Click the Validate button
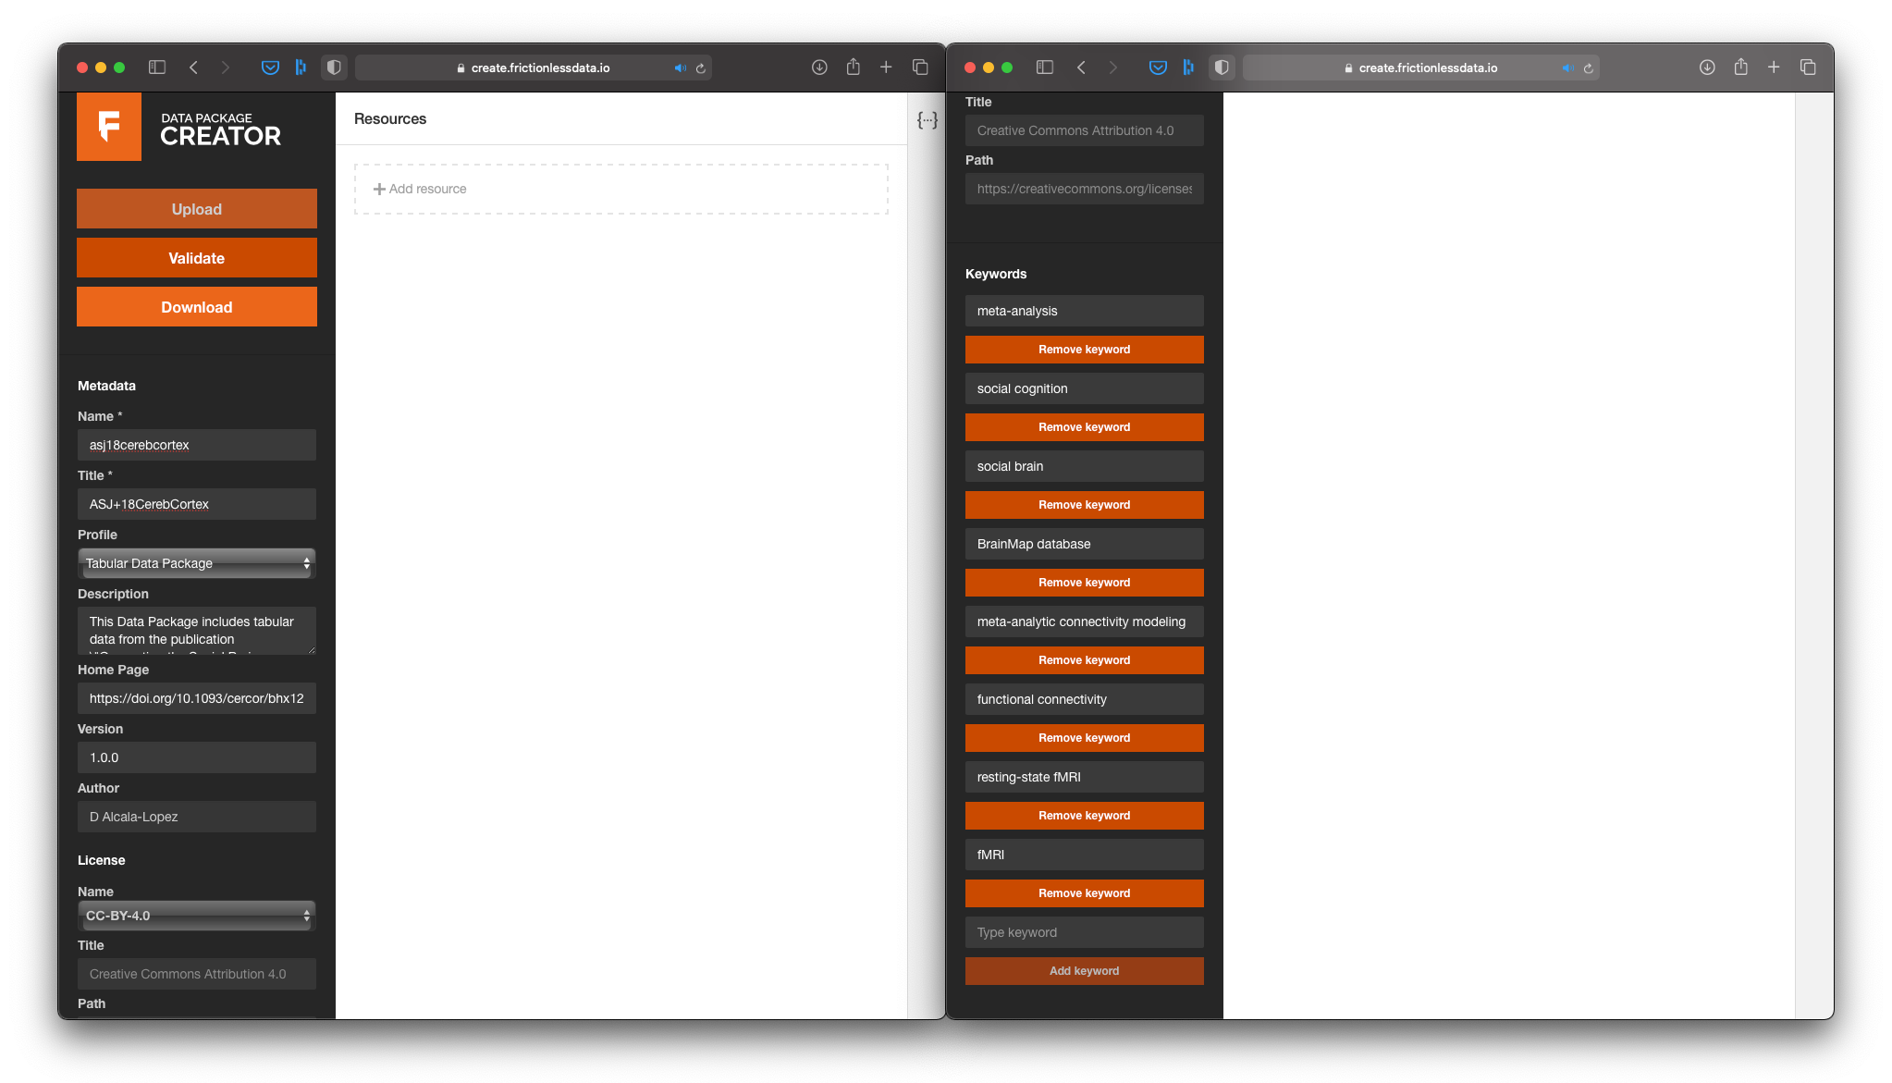The width and height of the screenshot is (1892, 1083). pyautogui.click(x=196, y=257)
